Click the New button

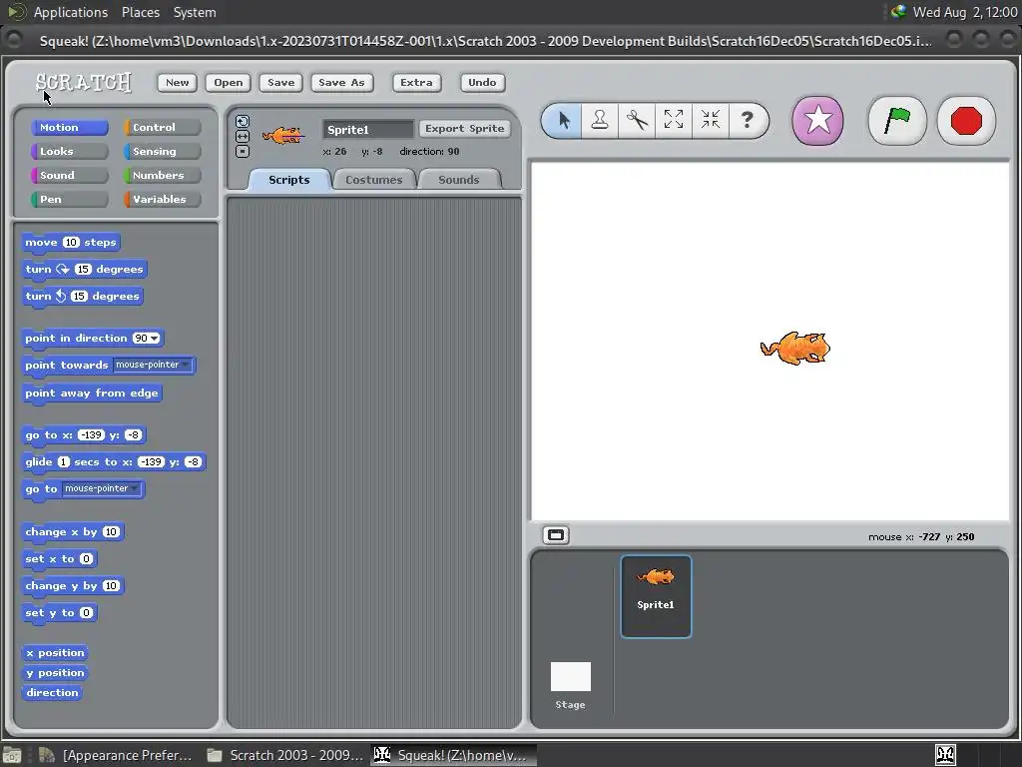[178, 82]
